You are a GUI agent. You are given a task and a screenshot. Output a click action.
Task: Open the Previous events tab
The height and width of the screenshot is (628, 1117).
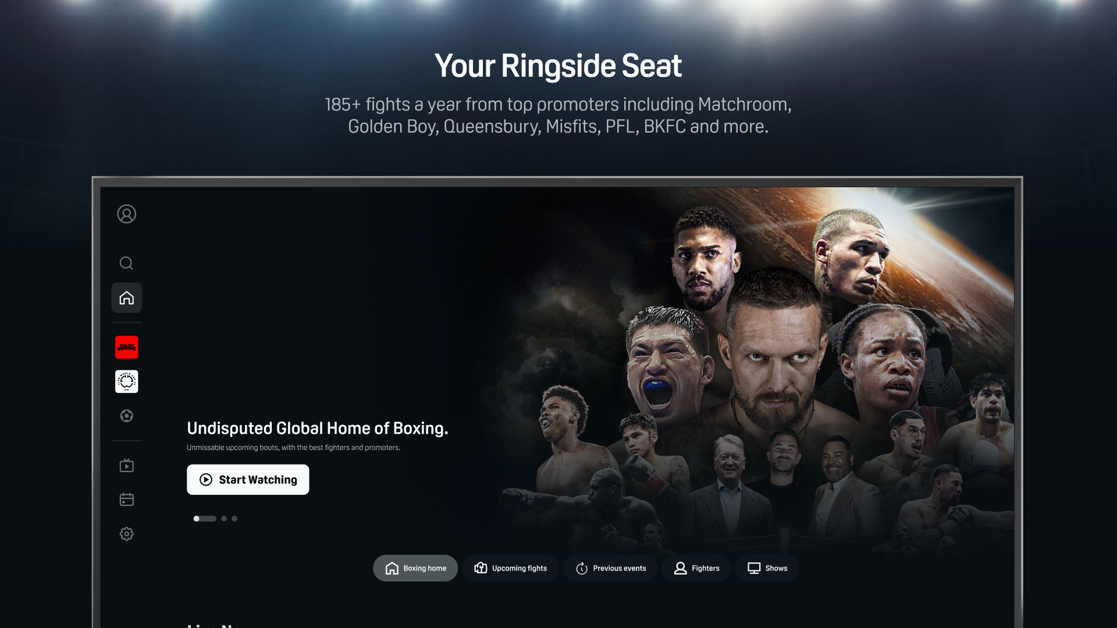(610, 568)
